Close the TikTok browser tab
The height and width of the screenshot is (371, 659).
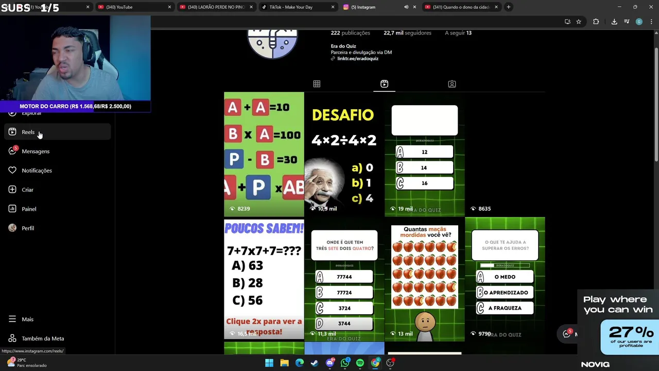click(x=333, y=7)
